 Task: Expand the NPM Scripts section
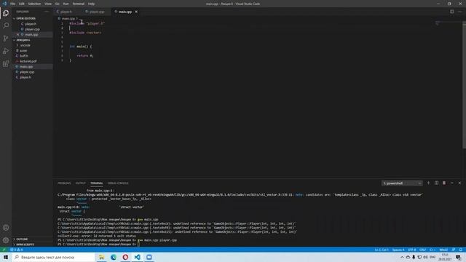(x=24, y=245)
